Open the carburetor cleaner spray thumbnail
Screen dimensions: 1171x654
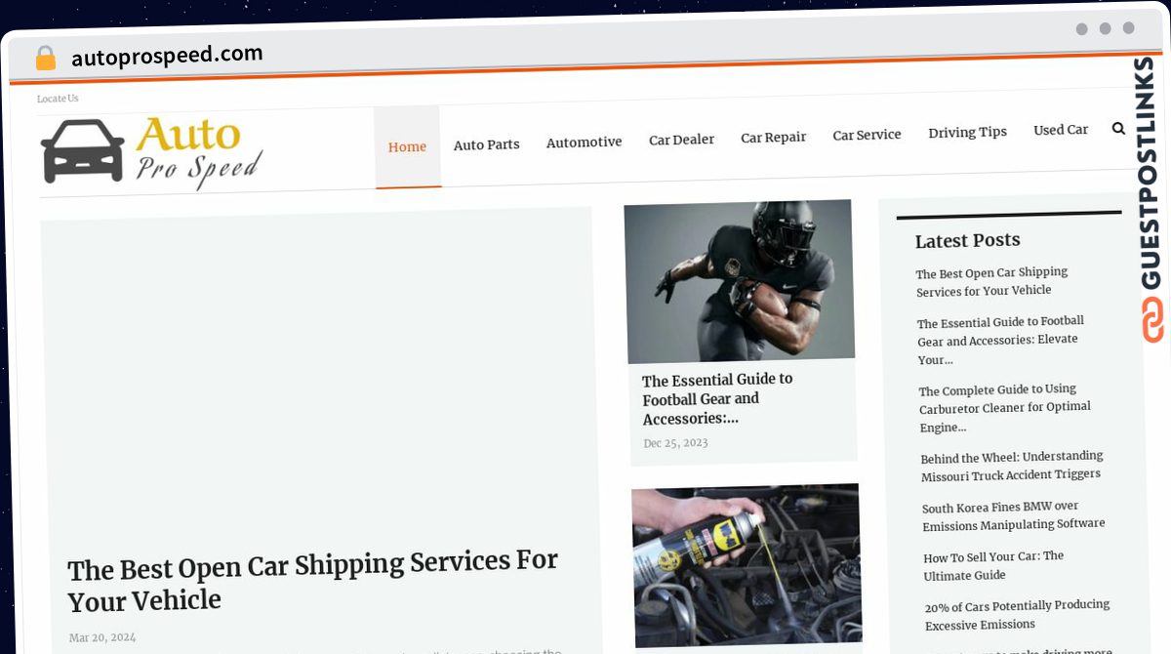tap(747, 565)
